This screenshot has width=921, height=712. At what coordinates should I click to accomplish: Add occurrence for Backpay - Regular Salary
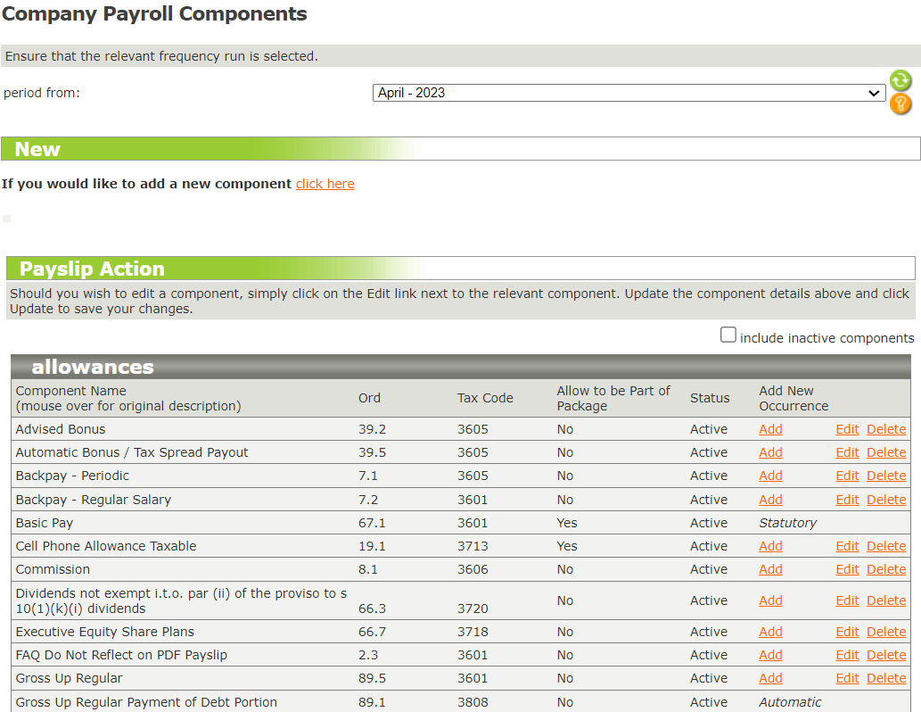770,500
